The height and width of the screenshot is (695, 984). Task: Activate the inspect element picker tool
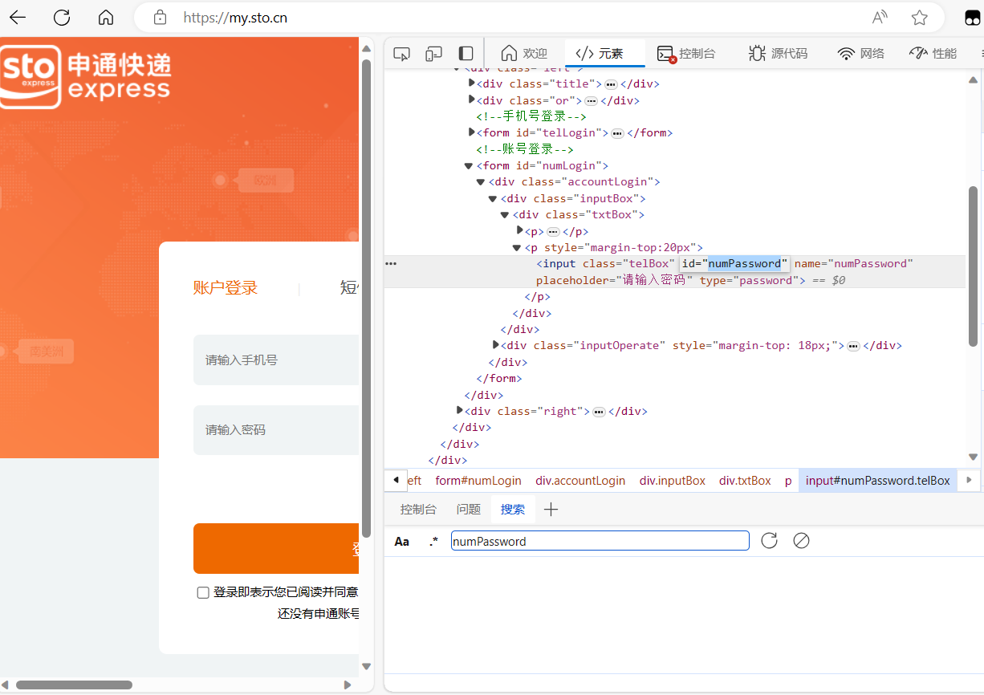402,54
